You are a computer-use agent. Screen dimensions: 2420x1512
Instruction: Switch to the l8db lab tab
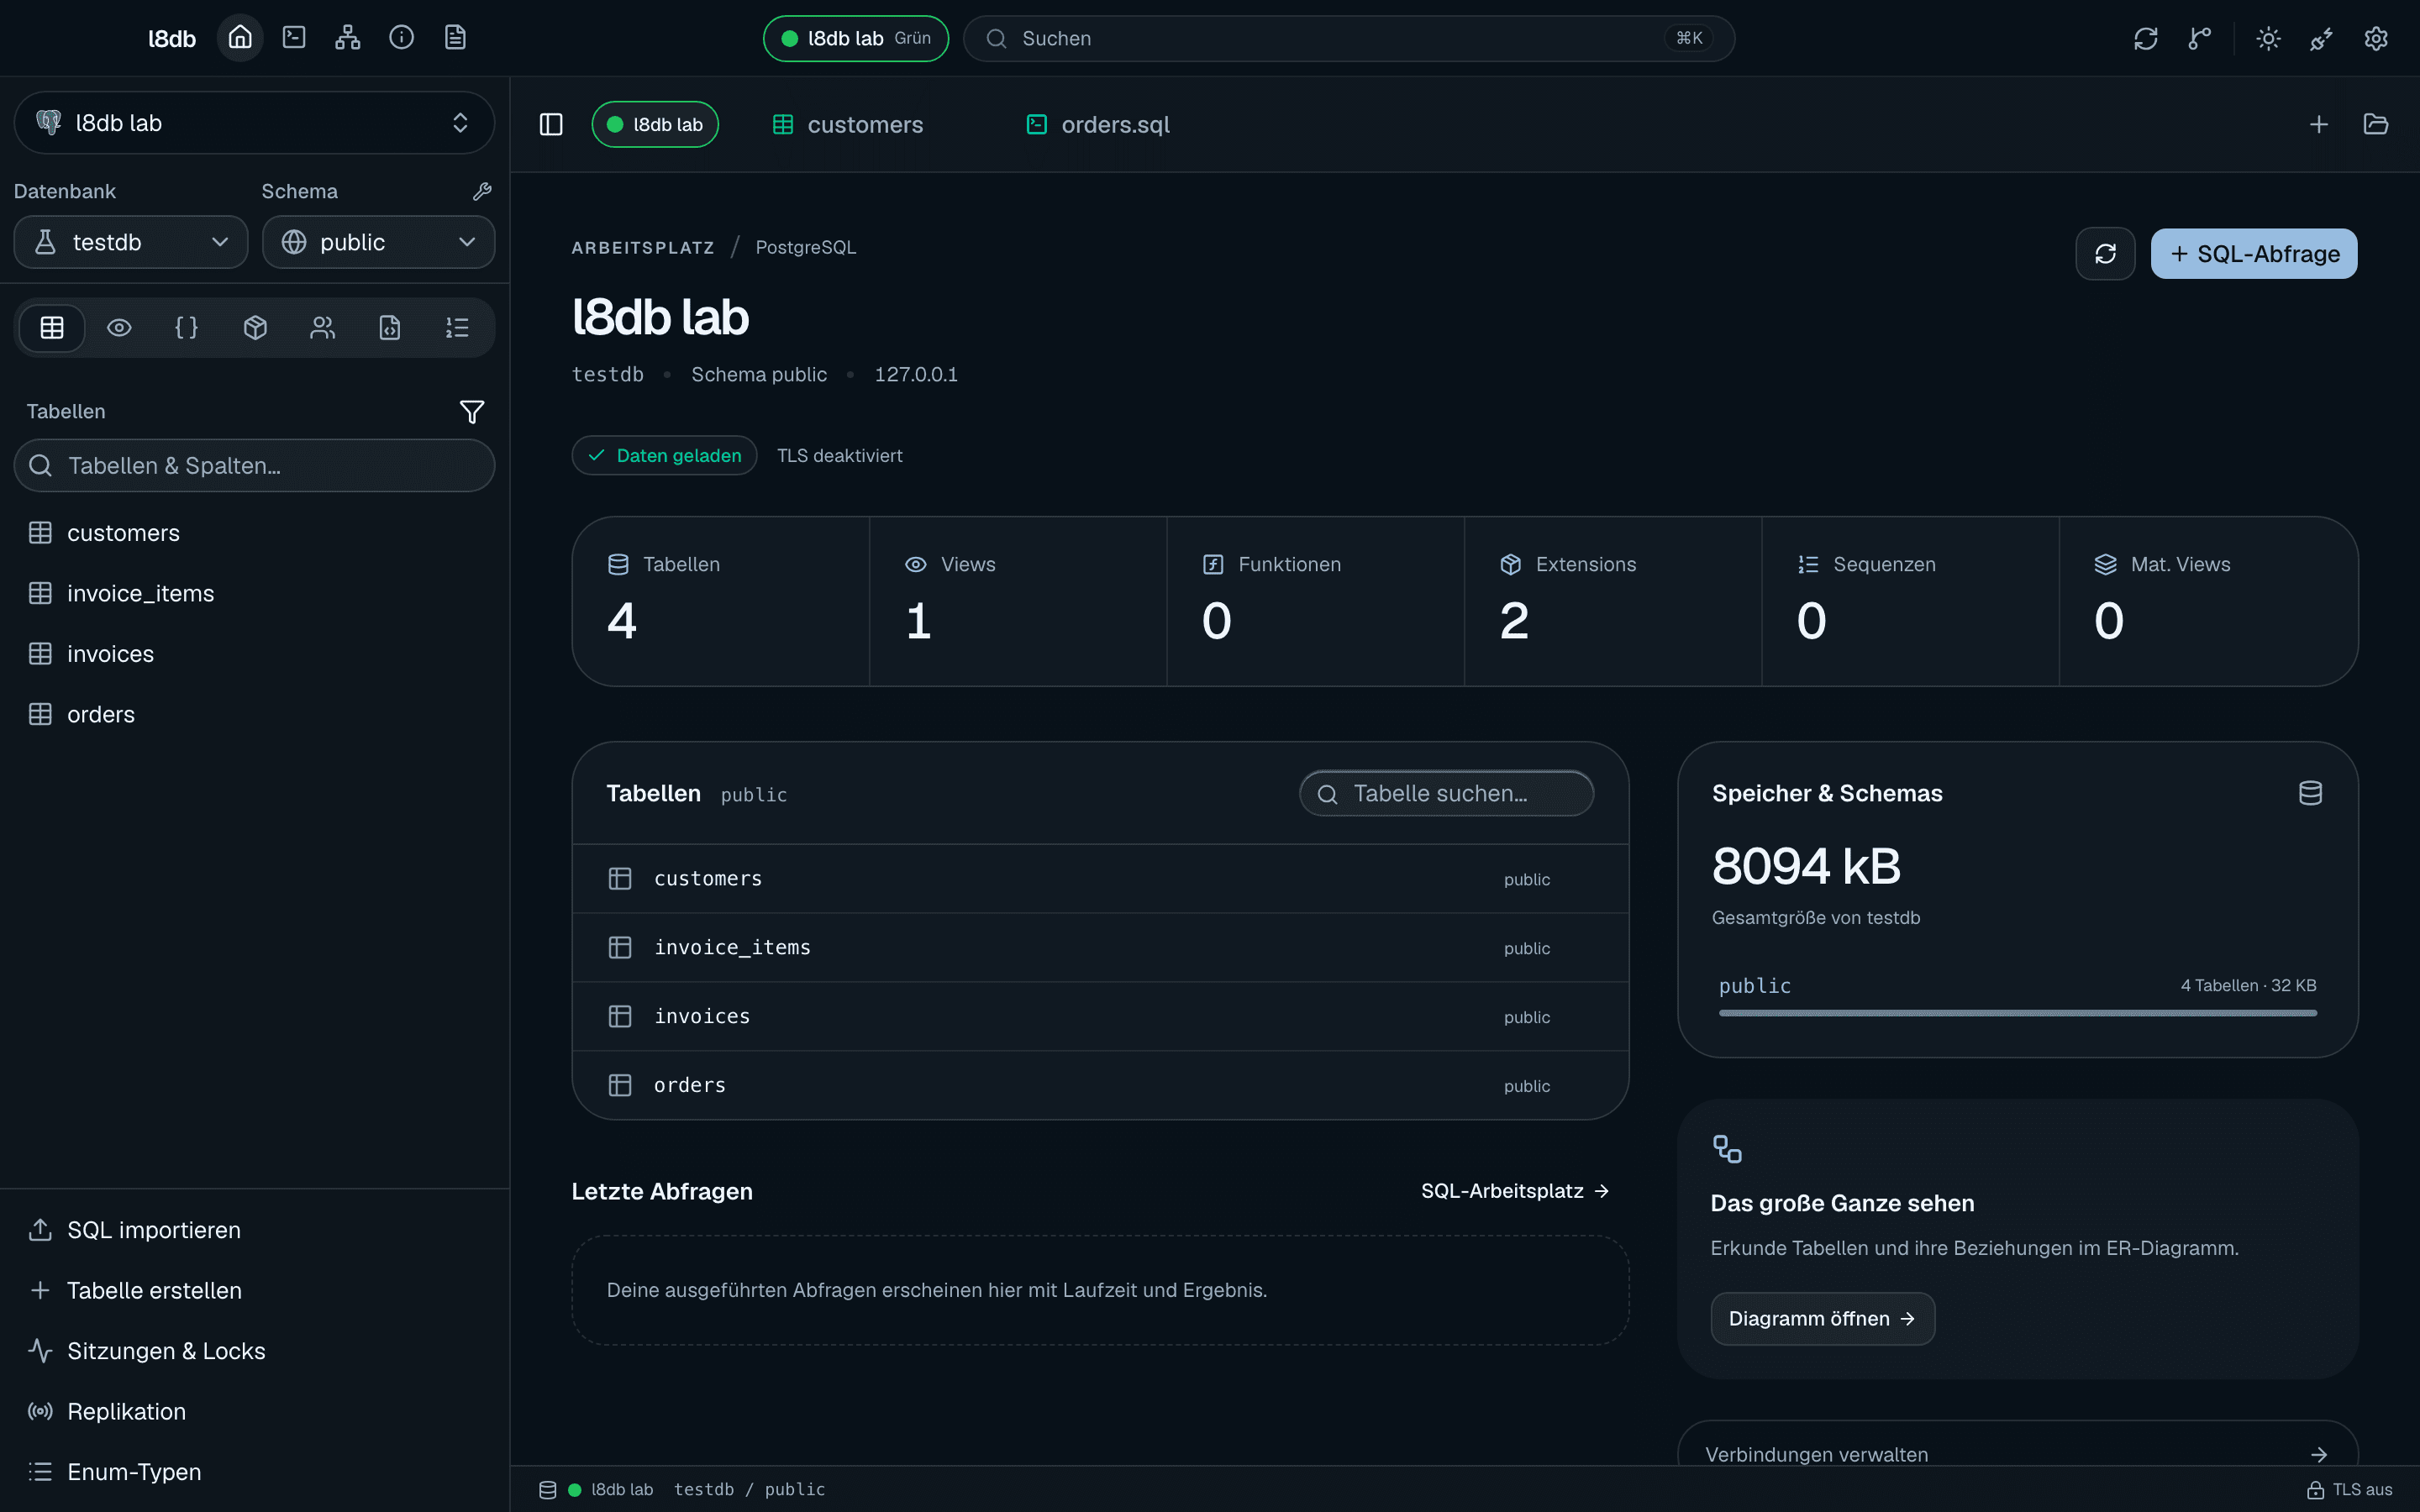pos(655,124)
